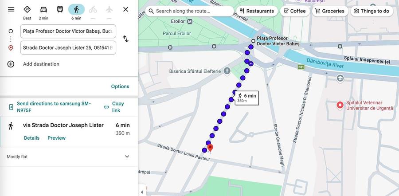Send directions to samsung SM-N975F

(54, 107)
